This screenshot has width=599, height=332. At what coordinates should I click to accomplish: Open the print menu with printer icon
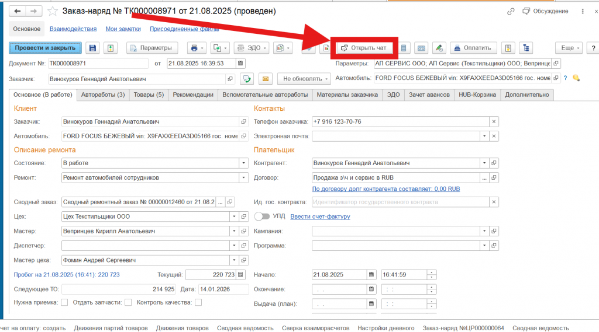[196, 48]
